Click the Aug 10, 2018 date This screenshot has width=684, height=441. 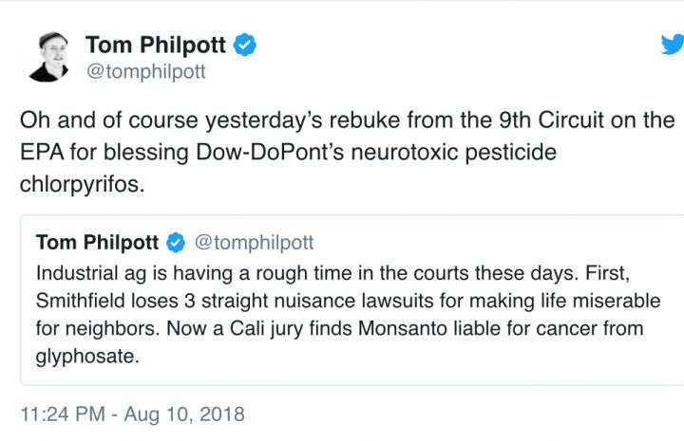[x=194, y=414]
